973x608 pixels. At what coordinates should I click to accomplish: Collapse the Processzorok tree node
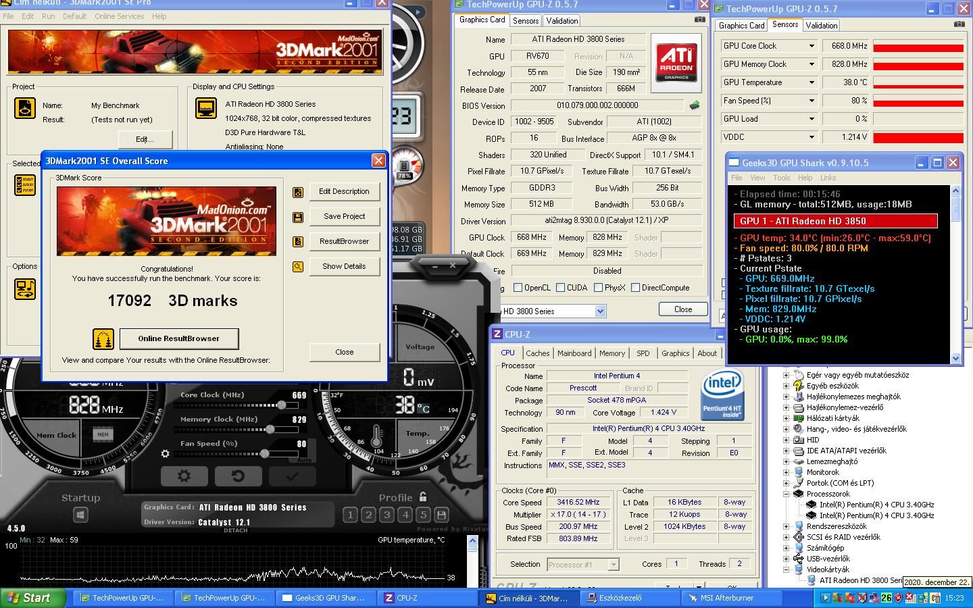click(x=786, y=494)
